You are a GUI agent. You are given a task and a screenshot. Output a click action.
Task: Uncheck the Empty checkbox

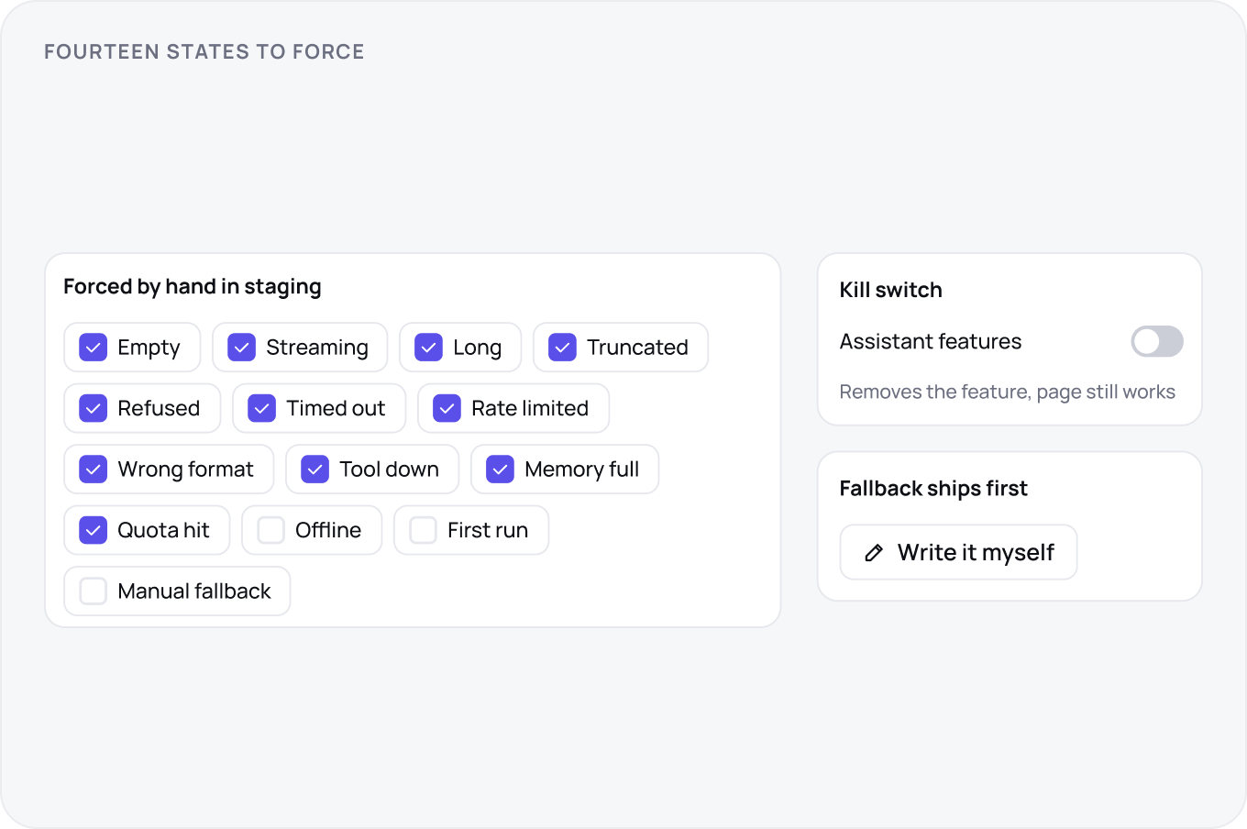pyautogui.click(x=94, y=348)
